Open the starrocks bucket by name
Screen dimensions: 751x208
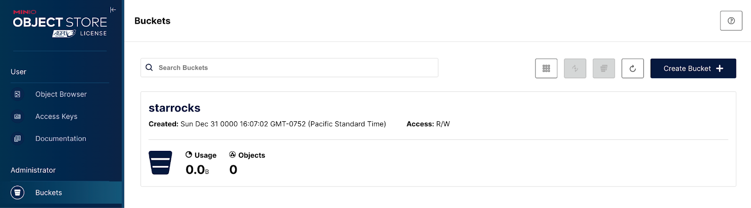pos(175,108)
